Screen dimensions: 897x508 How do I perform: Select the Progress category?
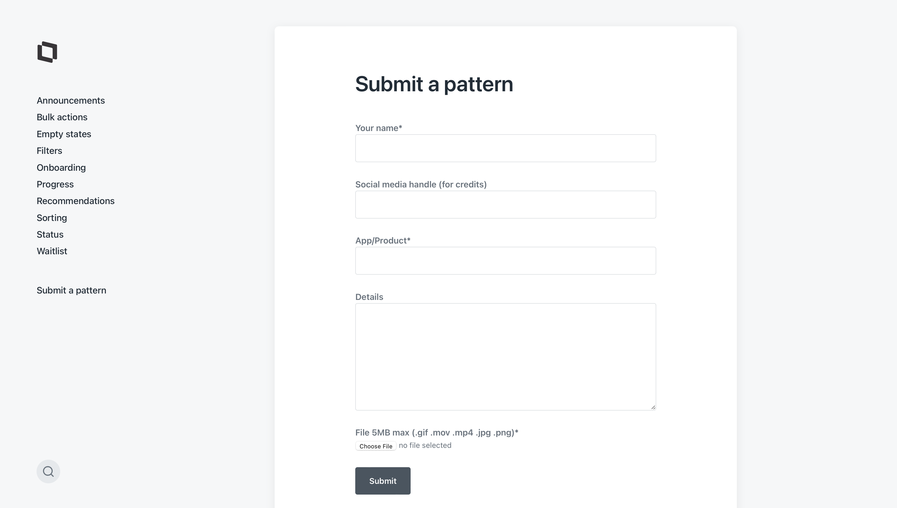coord(55,184)
